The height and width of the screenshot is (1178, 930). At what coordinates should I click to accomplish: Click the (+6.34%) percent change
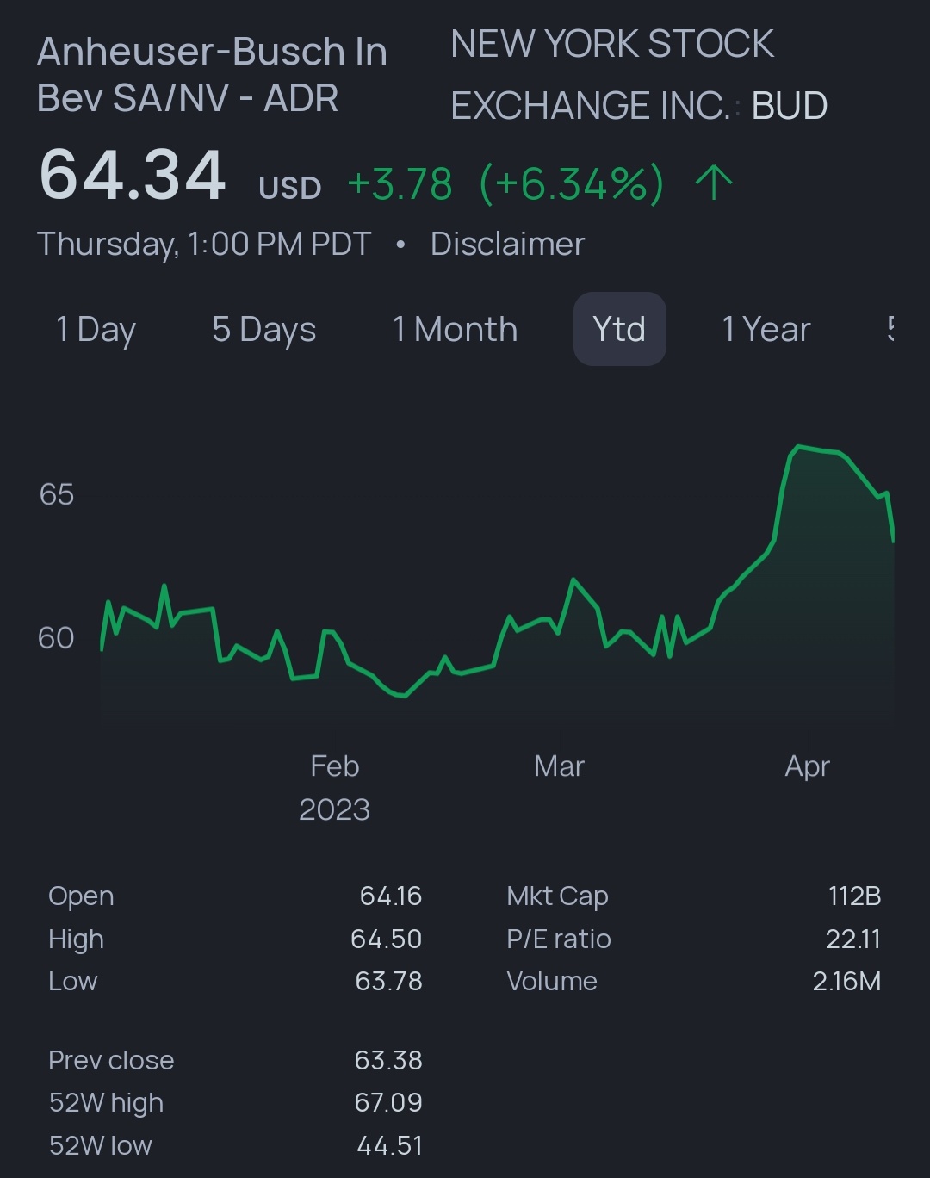point(571,184)
